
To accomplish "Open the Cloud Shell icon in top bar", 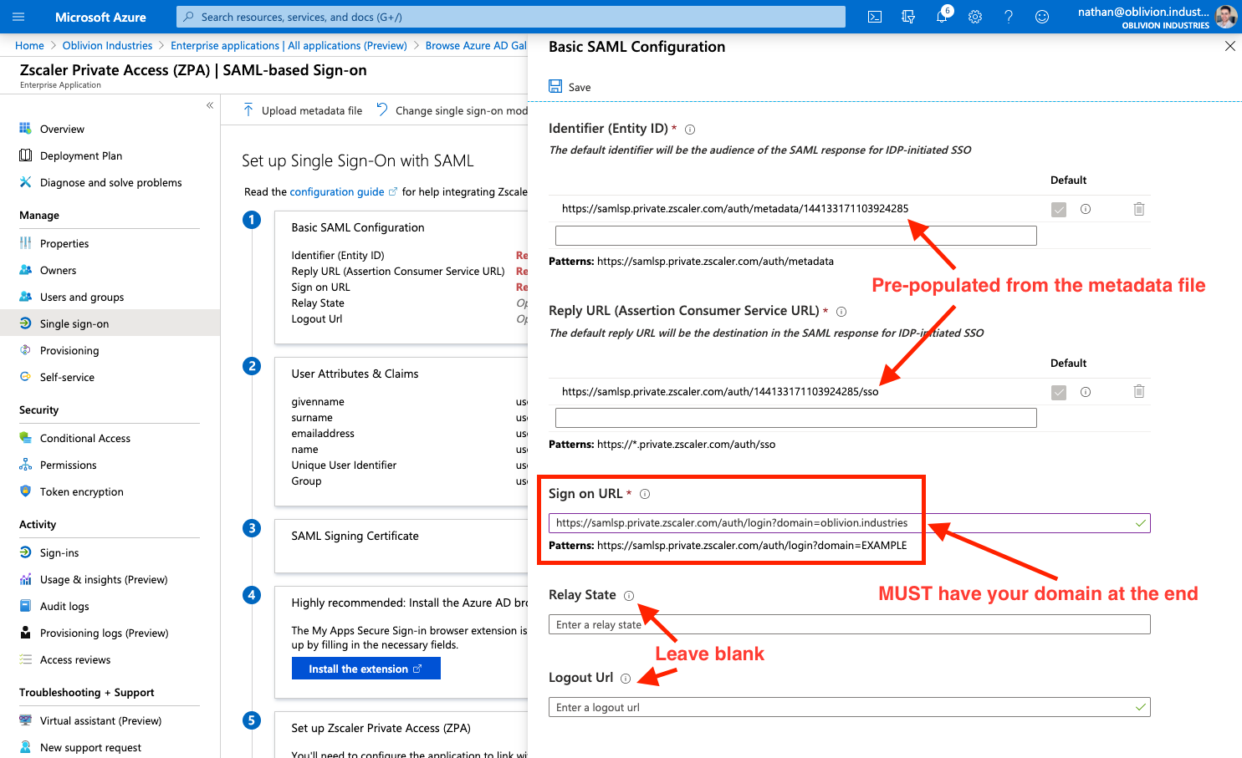I will [875, 17].
